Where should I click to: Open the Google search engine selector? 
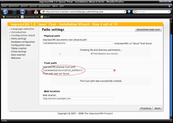coord(135,12)
